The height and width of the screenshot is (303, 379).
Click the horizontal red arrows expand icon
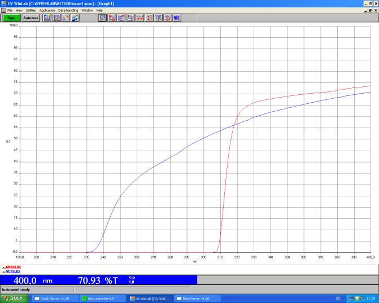tap(140, 18)
